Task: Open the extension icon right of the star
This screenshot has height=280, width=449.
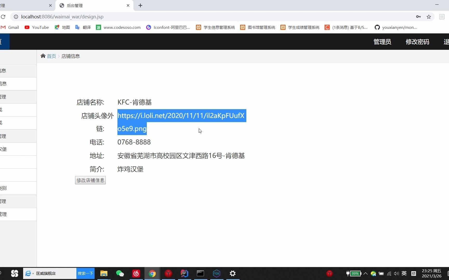Action: pos(442,17)
